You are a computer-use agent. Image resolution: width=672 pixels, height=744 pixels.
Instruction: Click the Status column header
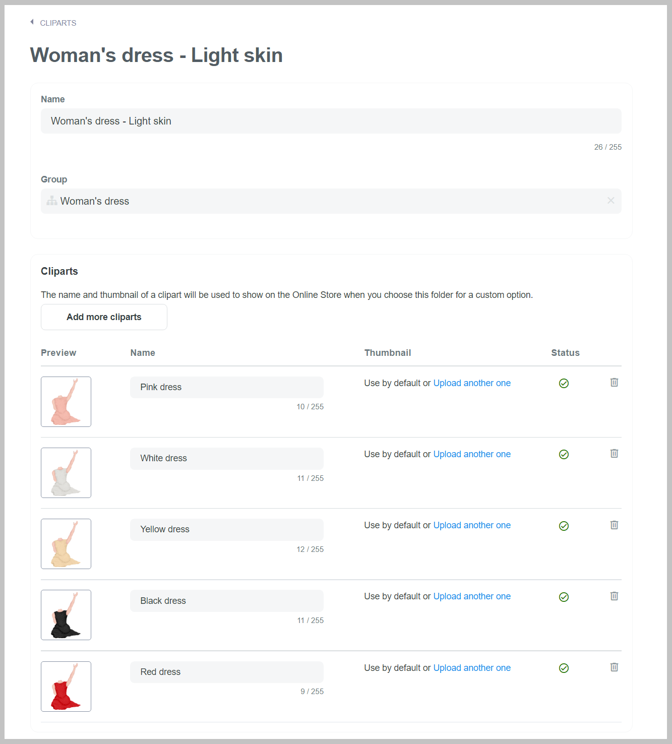pyautogui.click(x=565, y=353)
